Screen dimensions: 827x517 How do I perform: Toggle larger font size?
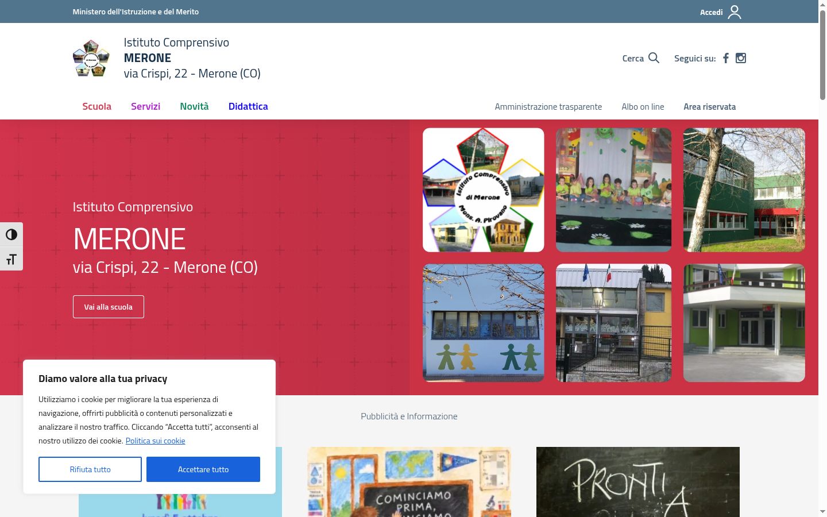(11, 258)
